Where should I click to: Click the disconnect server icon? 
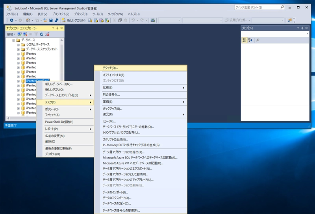pyautogui.click(x=25, y=34)
